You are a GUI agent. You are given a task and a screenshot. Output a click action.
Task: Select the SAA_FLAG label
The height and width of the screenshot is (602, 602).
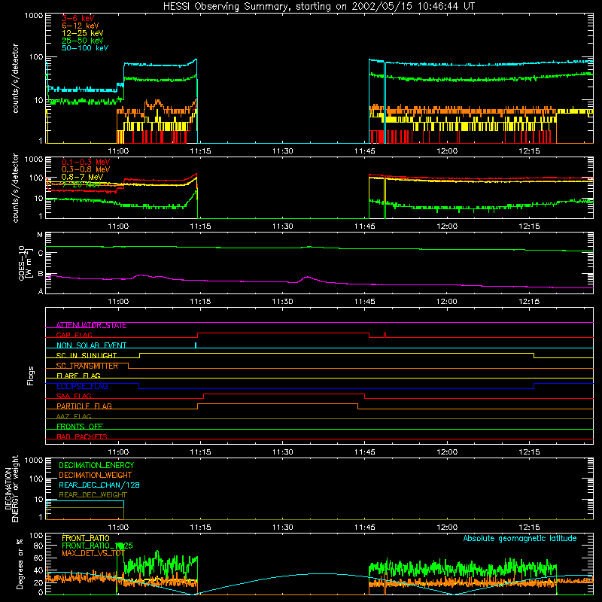[74, 397]
